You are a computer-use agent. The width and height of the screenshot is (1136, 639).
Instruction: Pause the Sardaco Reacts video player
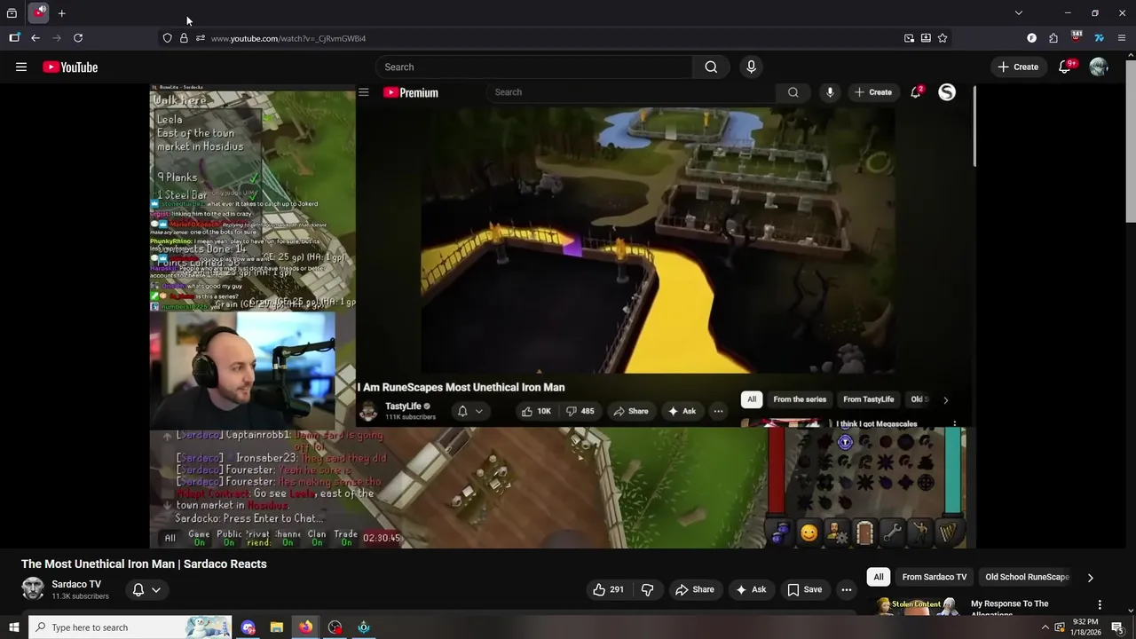click(562, 317)
